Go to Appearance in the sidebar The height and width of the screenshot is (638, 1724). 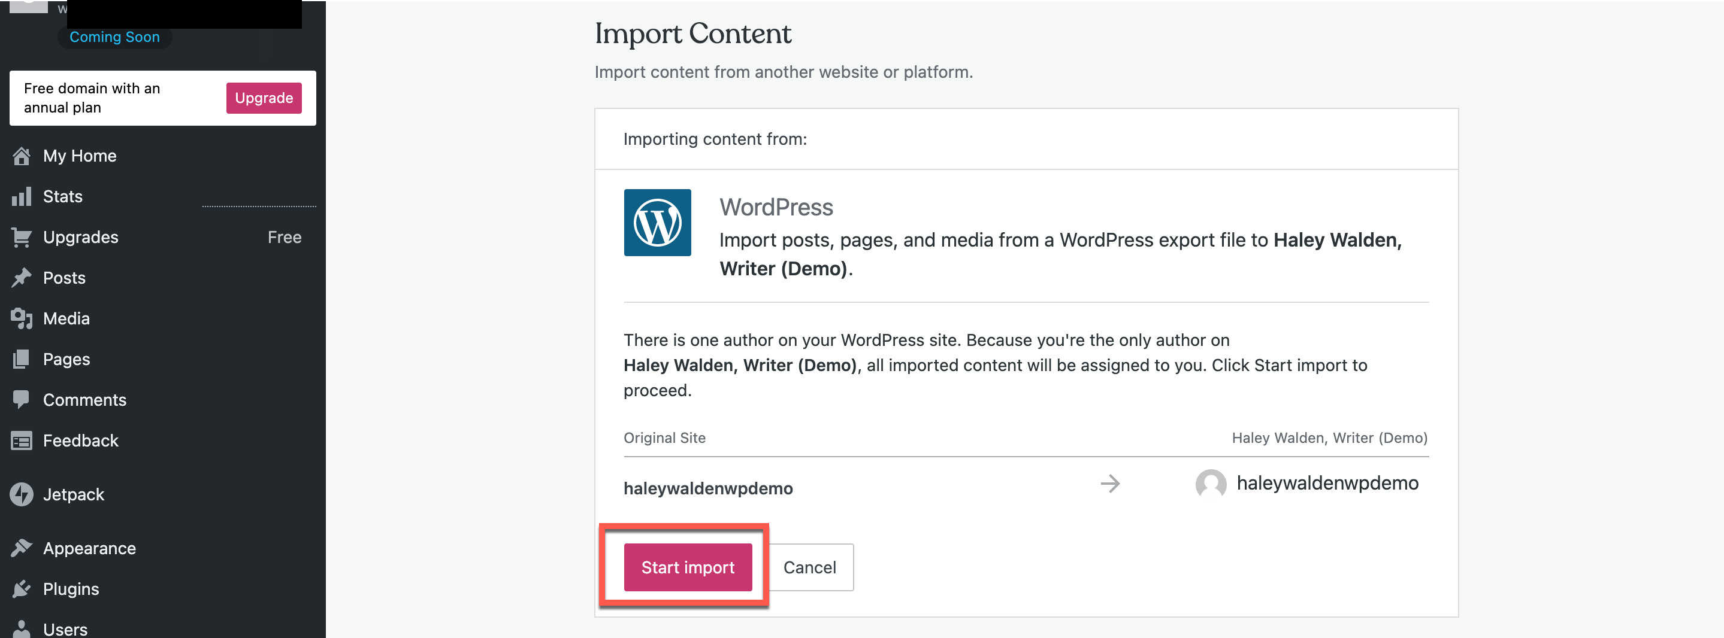click(x=89, y=548)
